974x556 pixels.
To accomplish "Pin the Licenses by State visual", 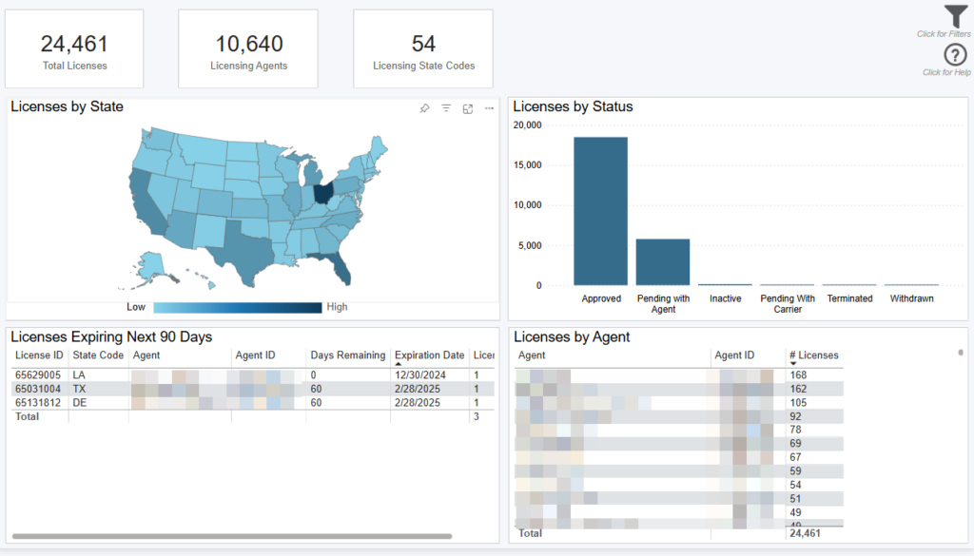I will tap(424, 108).
